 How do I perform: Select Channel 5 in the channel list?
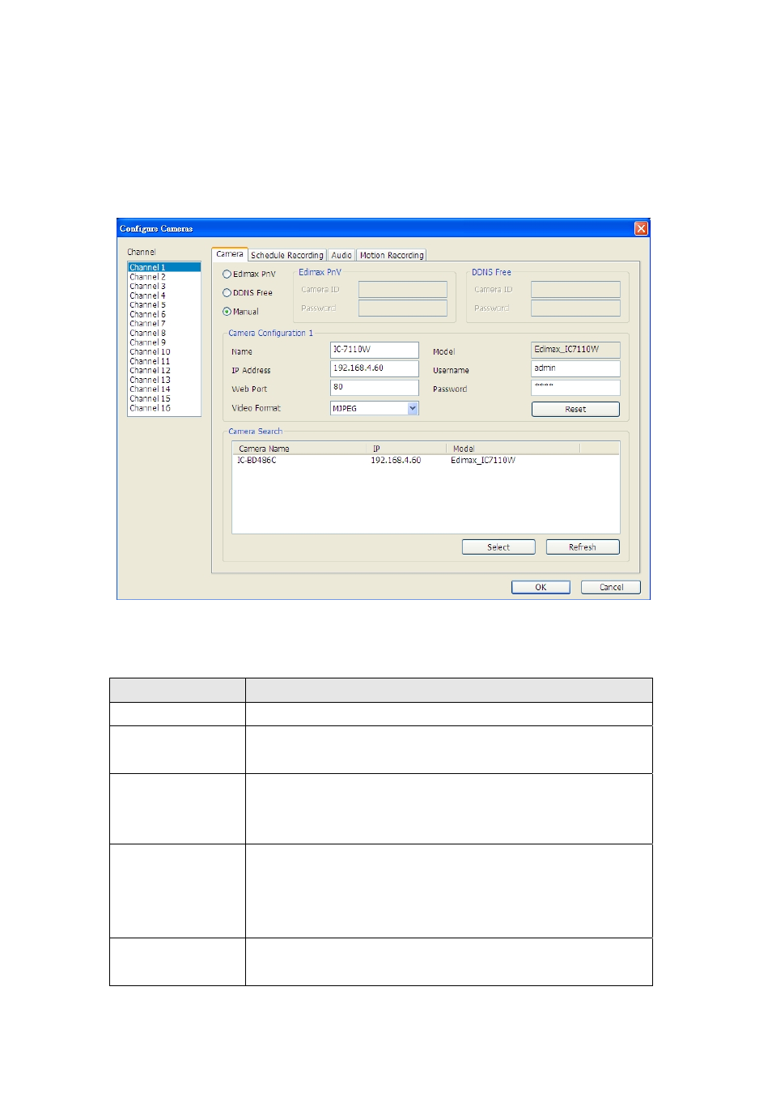point(164,305)
